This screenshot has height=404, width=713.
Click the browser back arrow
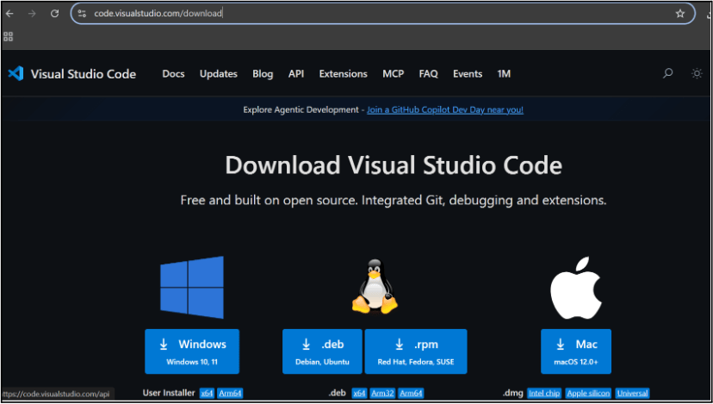(x=9, y=14)
